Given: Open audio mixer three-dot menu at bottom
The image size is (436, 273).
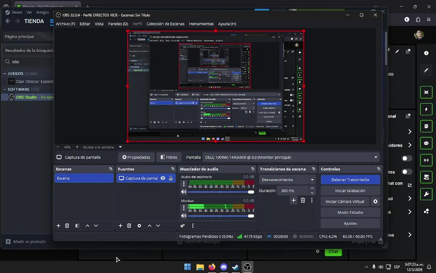Looking at the screenshot, I should (x=193, y=226).
